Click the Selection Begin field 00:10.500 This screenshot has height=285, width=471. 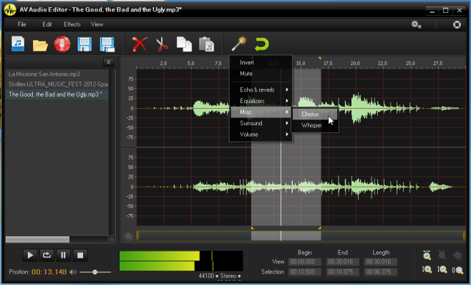pyautogui.click(x=305, y=272)
